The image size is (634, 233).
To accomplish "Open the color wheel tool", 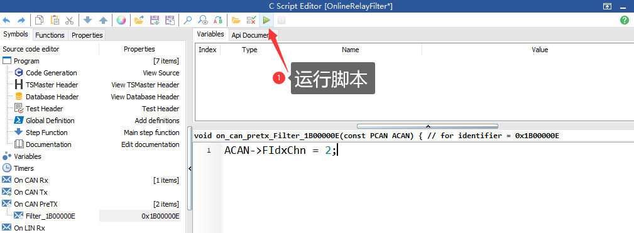I will point(121,20).
